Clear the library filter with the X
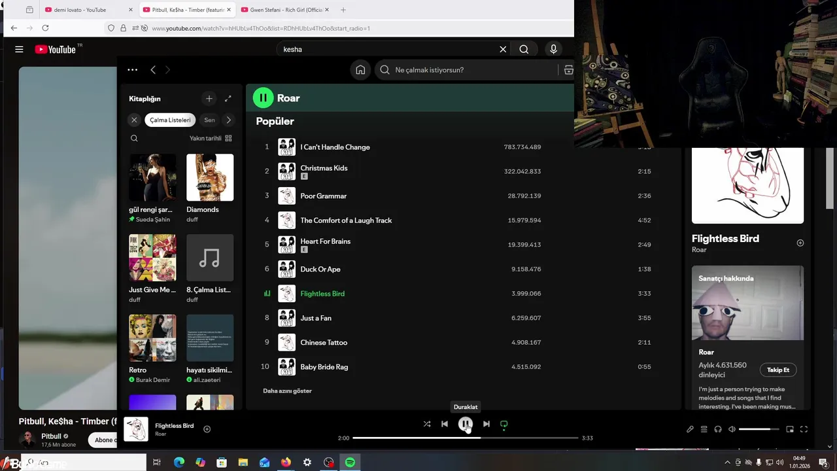Image resolution: width=837 pixels, height=471 pixels. pyautogui.click(x=134, y=120)
